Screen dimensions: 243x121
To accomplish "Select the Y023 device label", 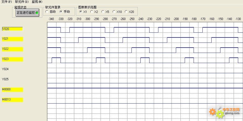I will pos(12,59).
